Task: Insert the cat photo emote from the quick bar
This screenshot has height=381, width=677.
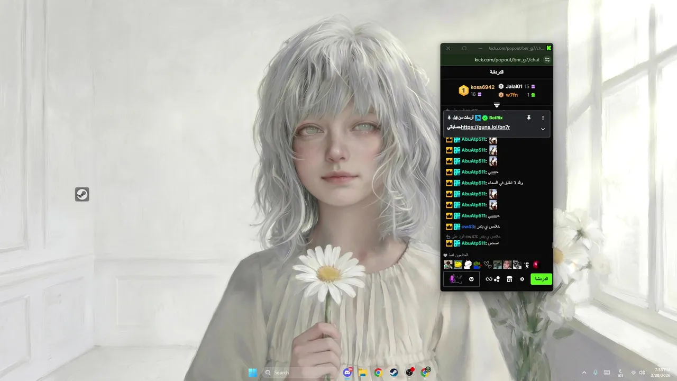Action: pyautogui.click(x=497, y=265)
